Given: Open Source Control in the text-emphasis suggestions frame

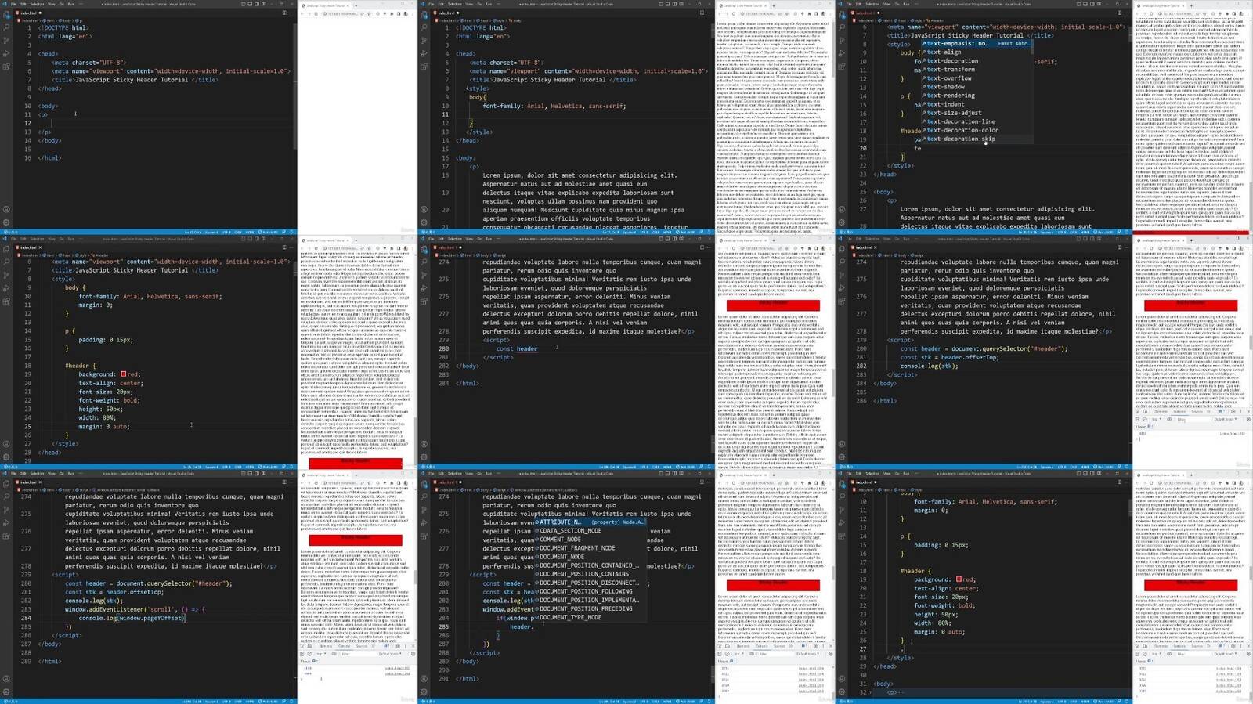Looking at the screenshot, I should coord(842,41).
